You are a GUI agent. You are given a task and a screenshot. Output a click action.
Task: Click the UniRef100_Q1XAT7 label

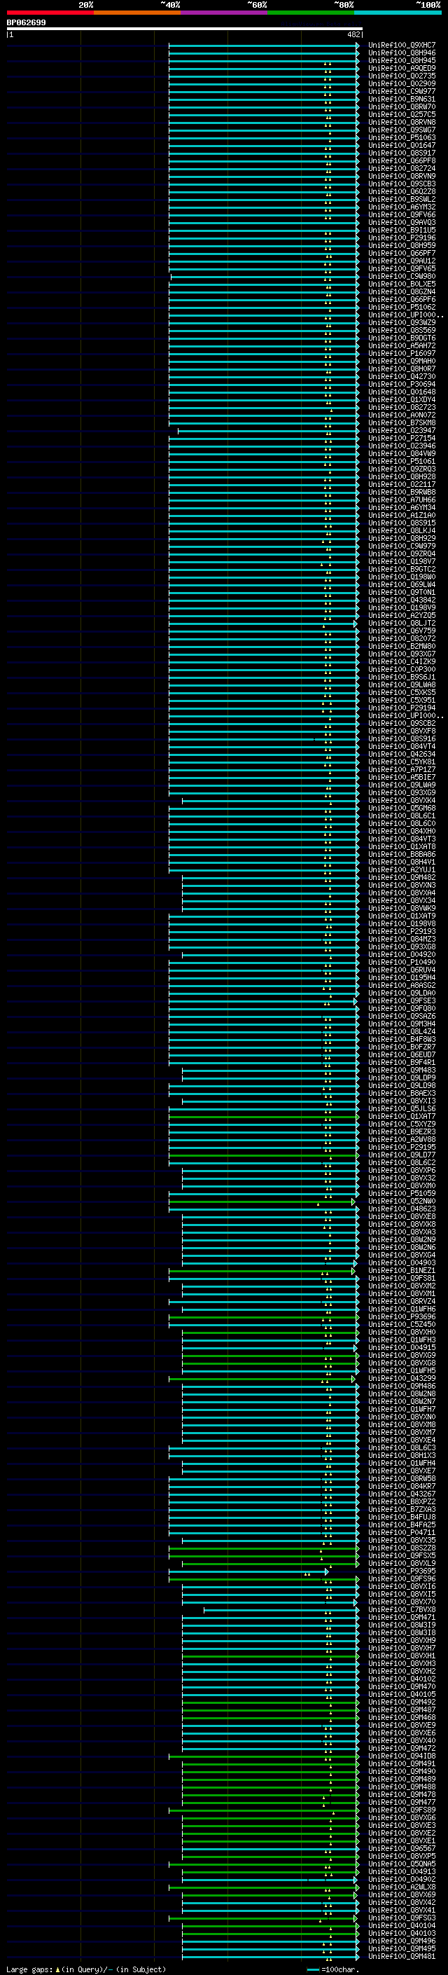(x=402, y=1117)
